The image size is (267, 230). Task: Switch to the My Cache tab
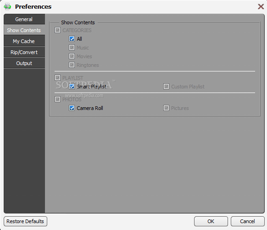coord(24,41)
